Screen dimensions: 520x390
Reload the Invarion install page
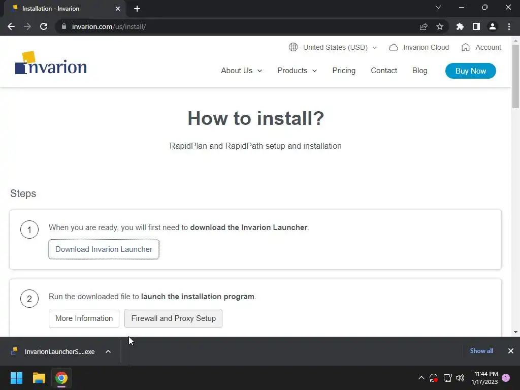tap(44, 26)
